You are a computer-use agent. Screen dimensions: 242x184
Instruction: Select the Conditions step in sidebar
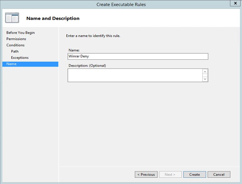[x=15, y=45]
